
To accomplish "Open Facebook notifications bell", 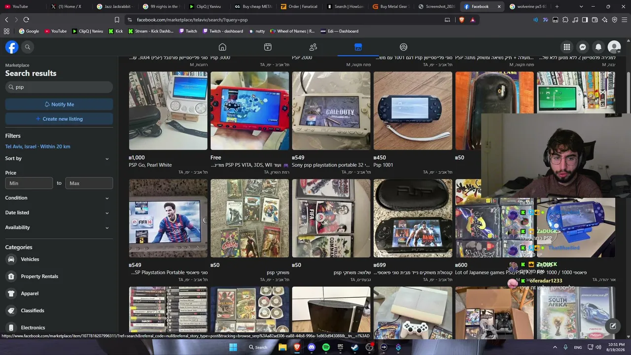I will (598, 47).
